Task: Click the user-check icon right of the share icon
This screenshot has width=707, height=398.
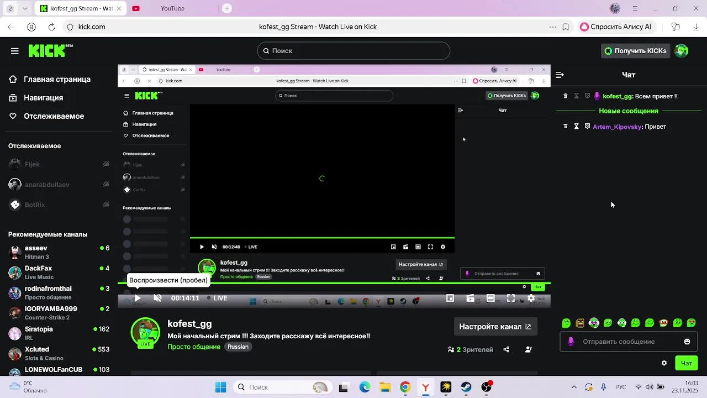Action: [528, 349]
